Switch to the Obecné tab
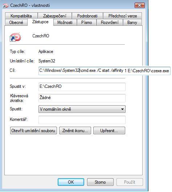This screenshot has height=192, width=172. click(16, 23)
